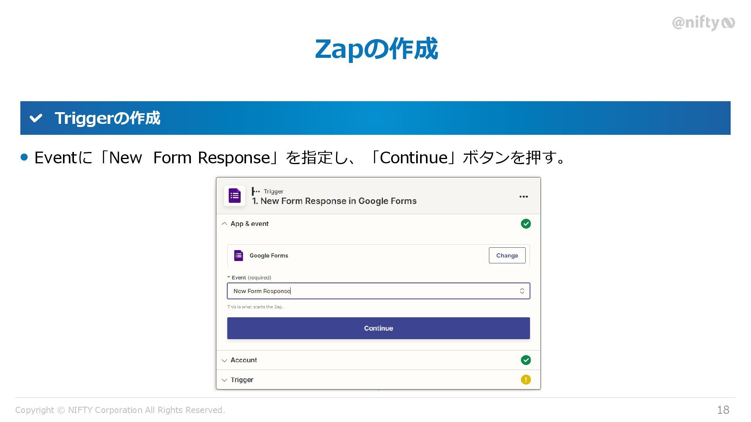Expand the Account section
Viewport: 751px width, 422px height.
(224, 360)
